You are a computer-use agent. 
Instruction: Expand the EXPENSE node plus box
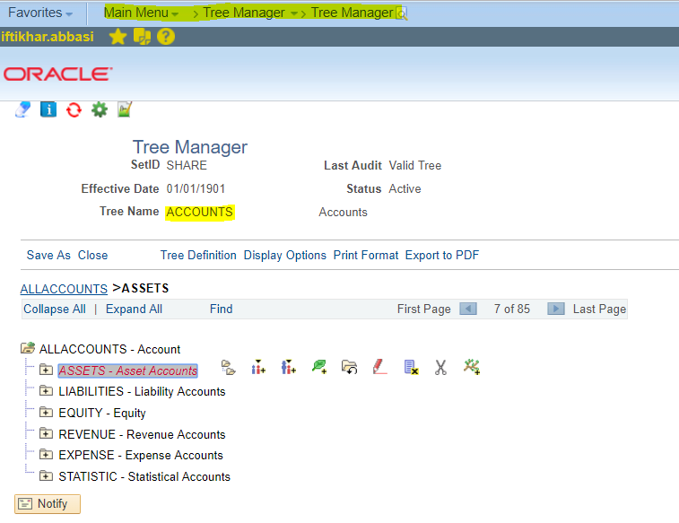coord(46,455)
